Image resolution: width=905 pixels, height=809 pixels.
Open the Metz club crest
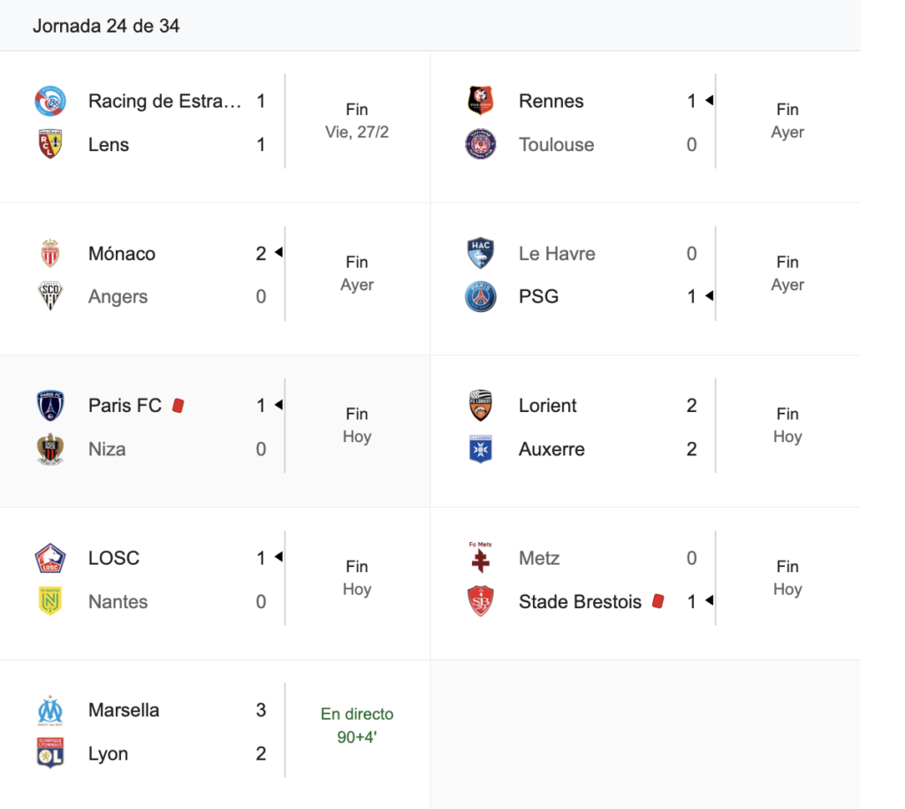click(481, 558)
